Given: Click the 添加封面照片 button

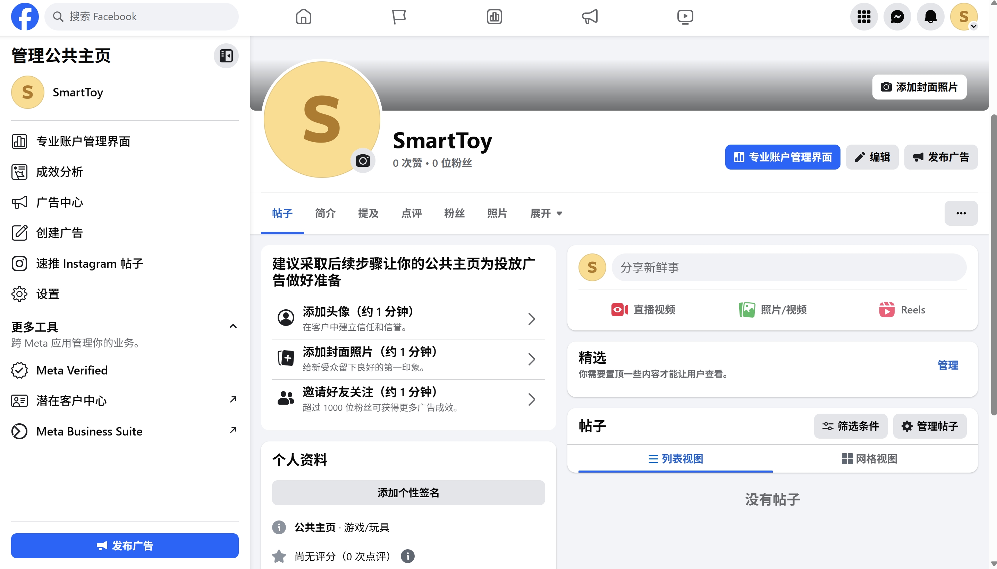Looking at the screenshot, I should click(919, 87).
